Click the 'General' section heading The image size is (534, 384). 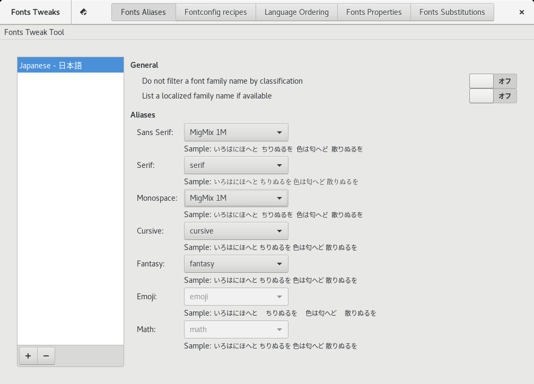144,65
